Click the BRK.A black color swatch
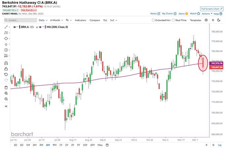Screen dimensions: 225x148 [x=20, y=27]
